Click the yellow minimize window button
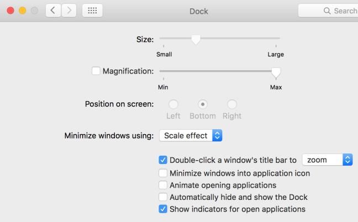358x222 pixels. (x=22, y=10)
